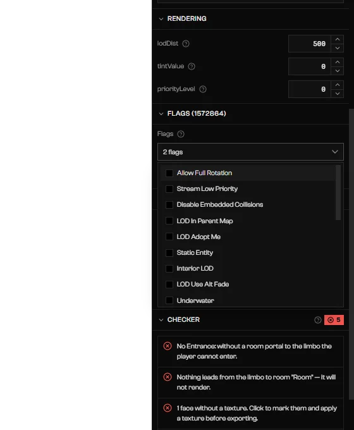The image size is (354, 430).
Task: Decrease the tintValue value
Action: [338, 71]
